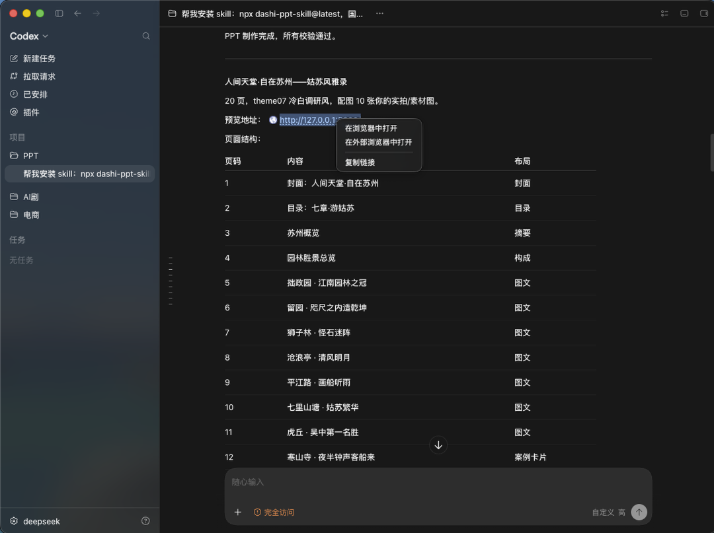This screenshot has width=714, height=533.
Task: Click the table cell 目录：七章·游姑苏
Action: click(321, 208)
